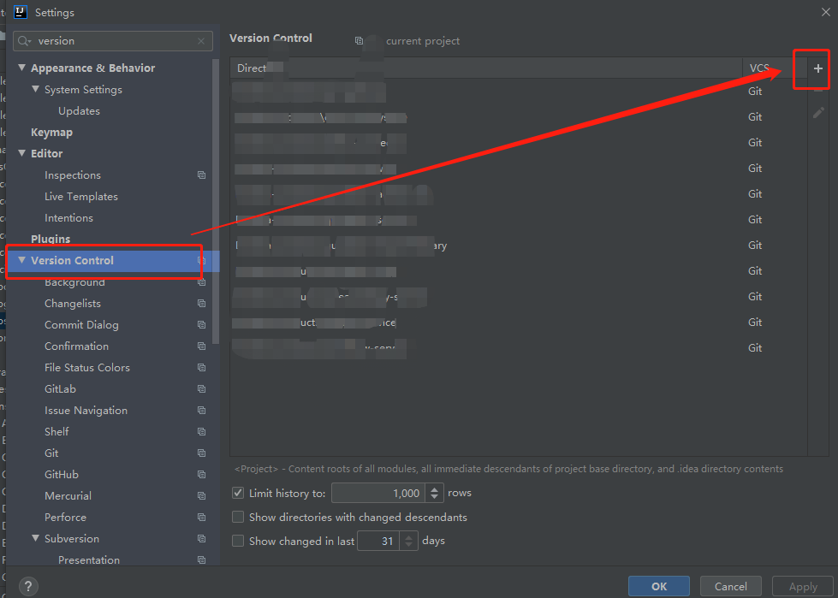This screenshot has height=598, width=838.
Task: Click the pencil edit mapping icon
Action: (x=818, y=113)
